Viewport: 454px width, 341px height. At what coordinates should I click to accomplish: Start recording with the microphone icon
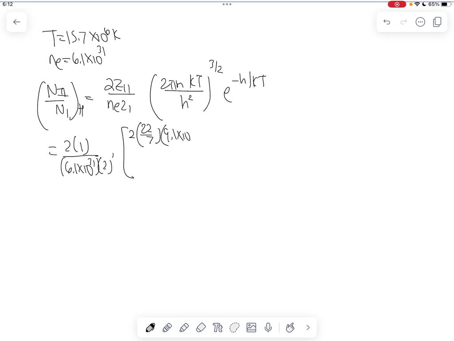[268, 327]
